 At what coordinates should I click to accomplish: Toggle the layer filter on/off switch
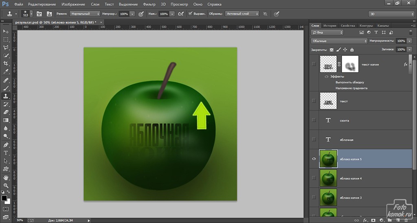(x=410, y=32)
